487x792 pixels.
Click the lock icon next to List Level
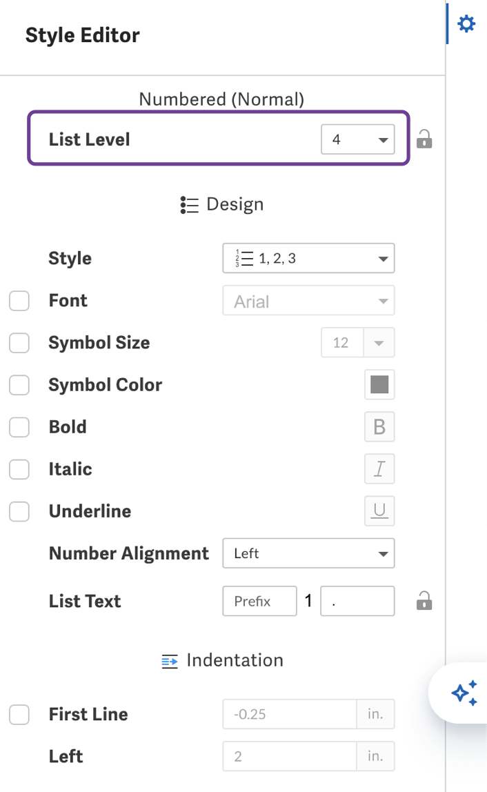pos(425,139)
